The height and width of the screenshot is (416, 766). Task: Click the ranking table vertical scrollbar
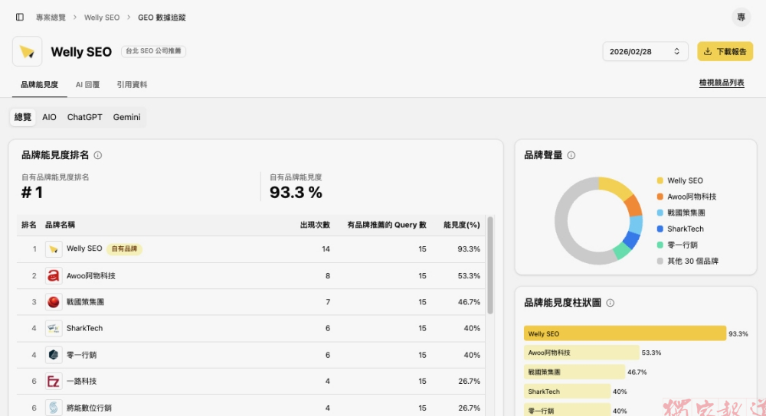point(490,264)
